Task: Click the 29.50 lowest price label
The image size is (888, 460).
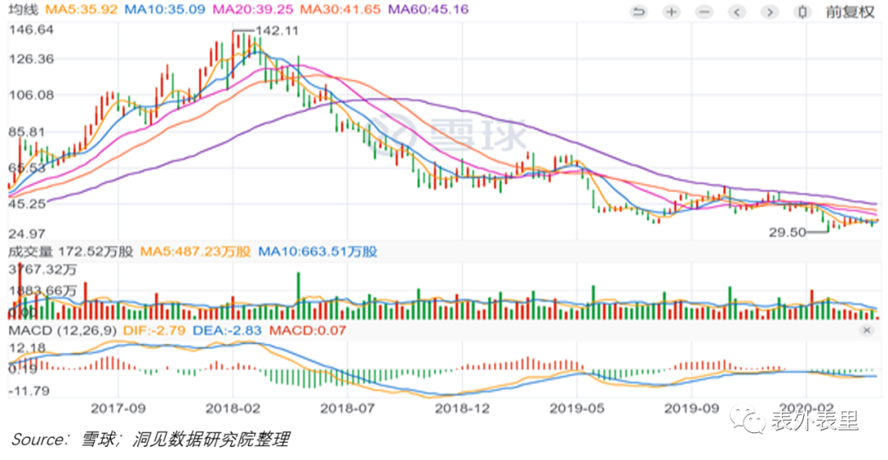Action: [787, 233]
